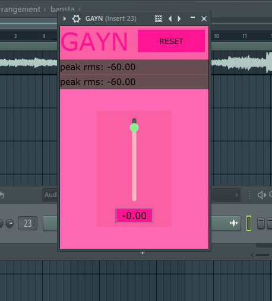
Task: Click the second peak rms -60.00 readout
Action: [x=134, y=82]
